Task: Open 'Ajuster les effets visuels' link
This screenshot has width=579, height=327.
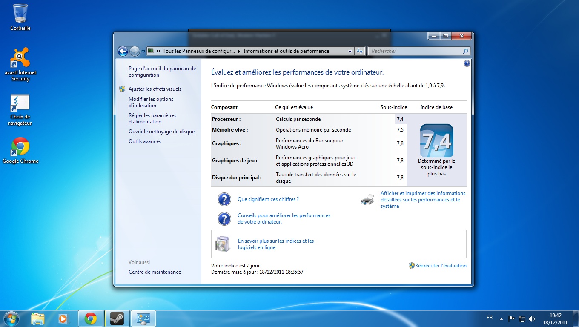Action: 155,89
